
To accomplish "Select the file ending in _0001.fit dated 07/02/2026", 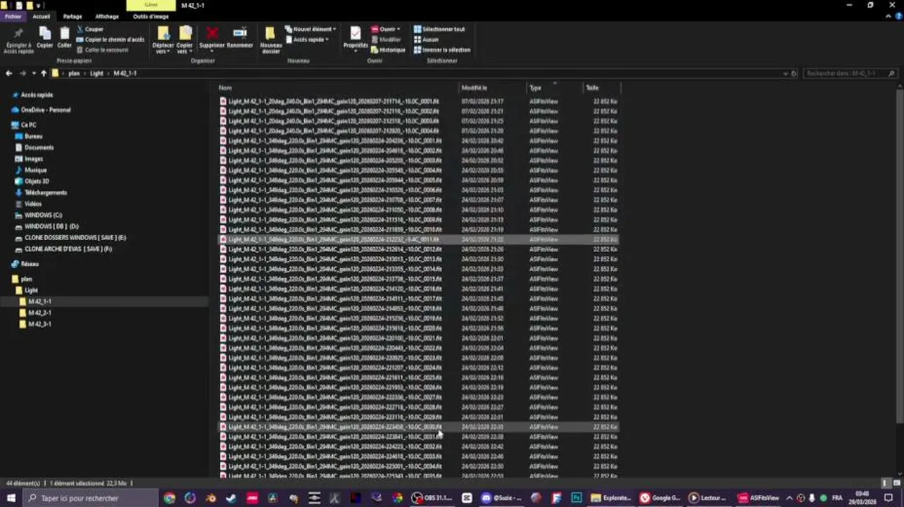I will [419, 101].
